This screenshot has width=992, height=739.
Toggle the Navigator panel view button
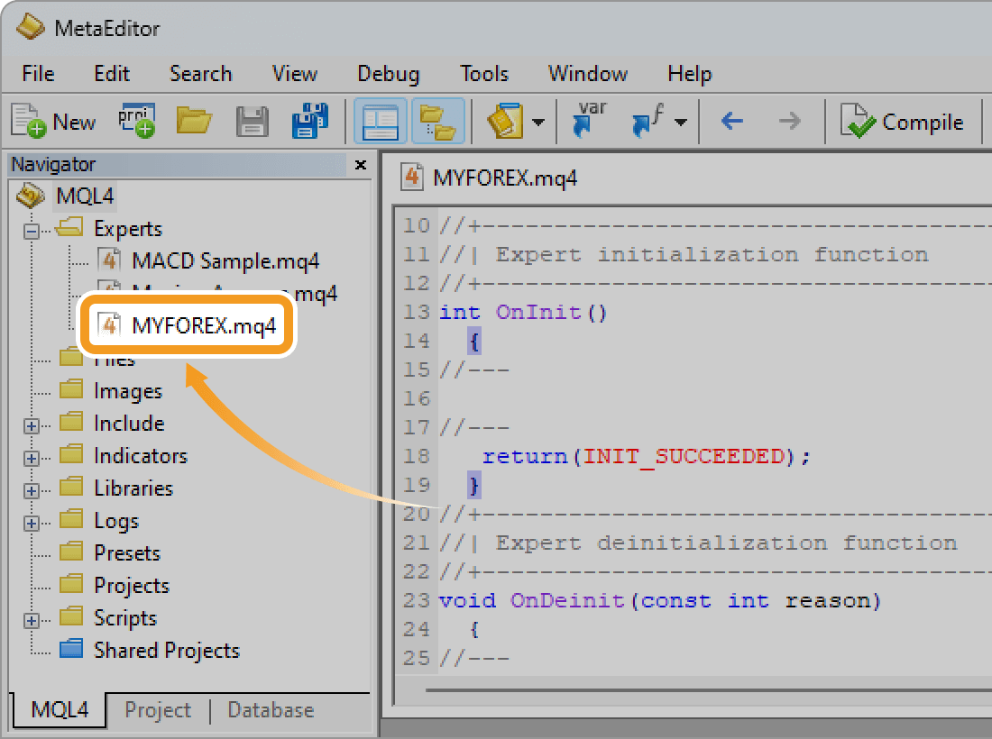(380, 122)
